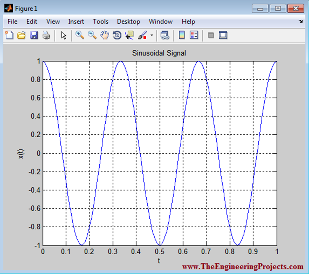Select the Zoom In tool
This screenshot has height=274, width=309.
click(x=80, y=35)
